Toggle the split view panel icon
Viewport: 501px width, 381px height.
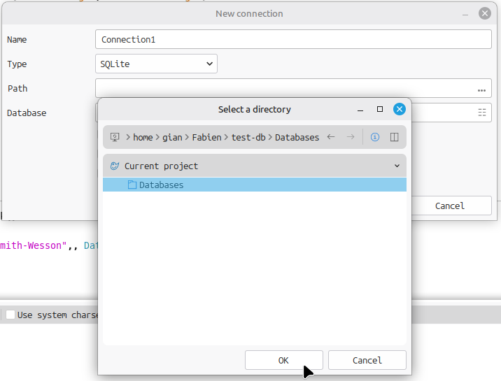pos(394,138)
